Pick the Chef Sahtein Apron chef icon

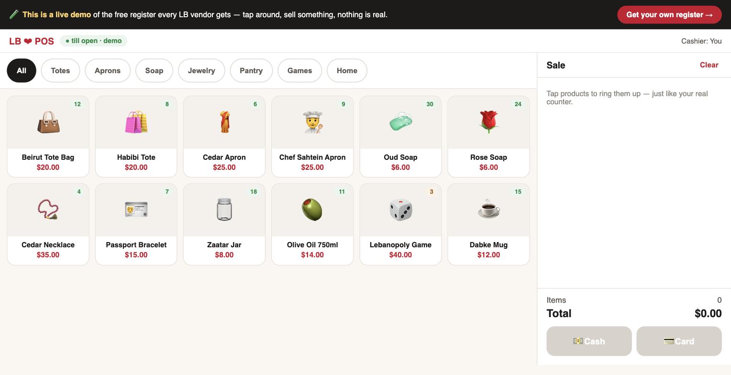pos(312,122)
